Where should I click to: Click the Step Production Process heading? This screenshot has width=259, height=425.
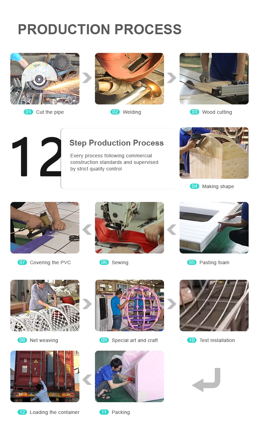pyautogui.click(x=116, y=143)
